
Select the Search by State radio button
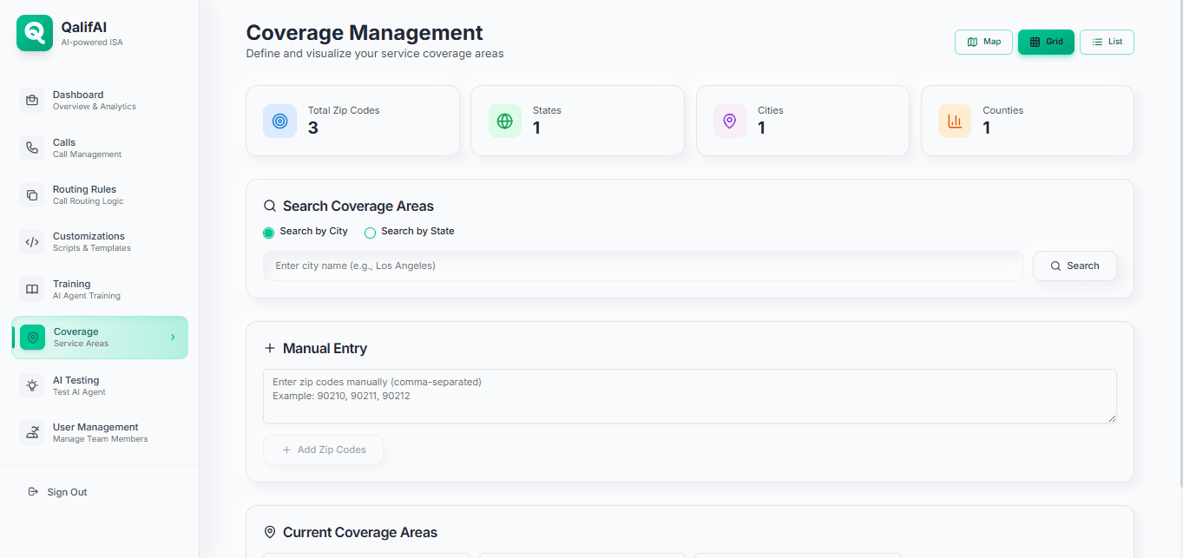(370, 233)
